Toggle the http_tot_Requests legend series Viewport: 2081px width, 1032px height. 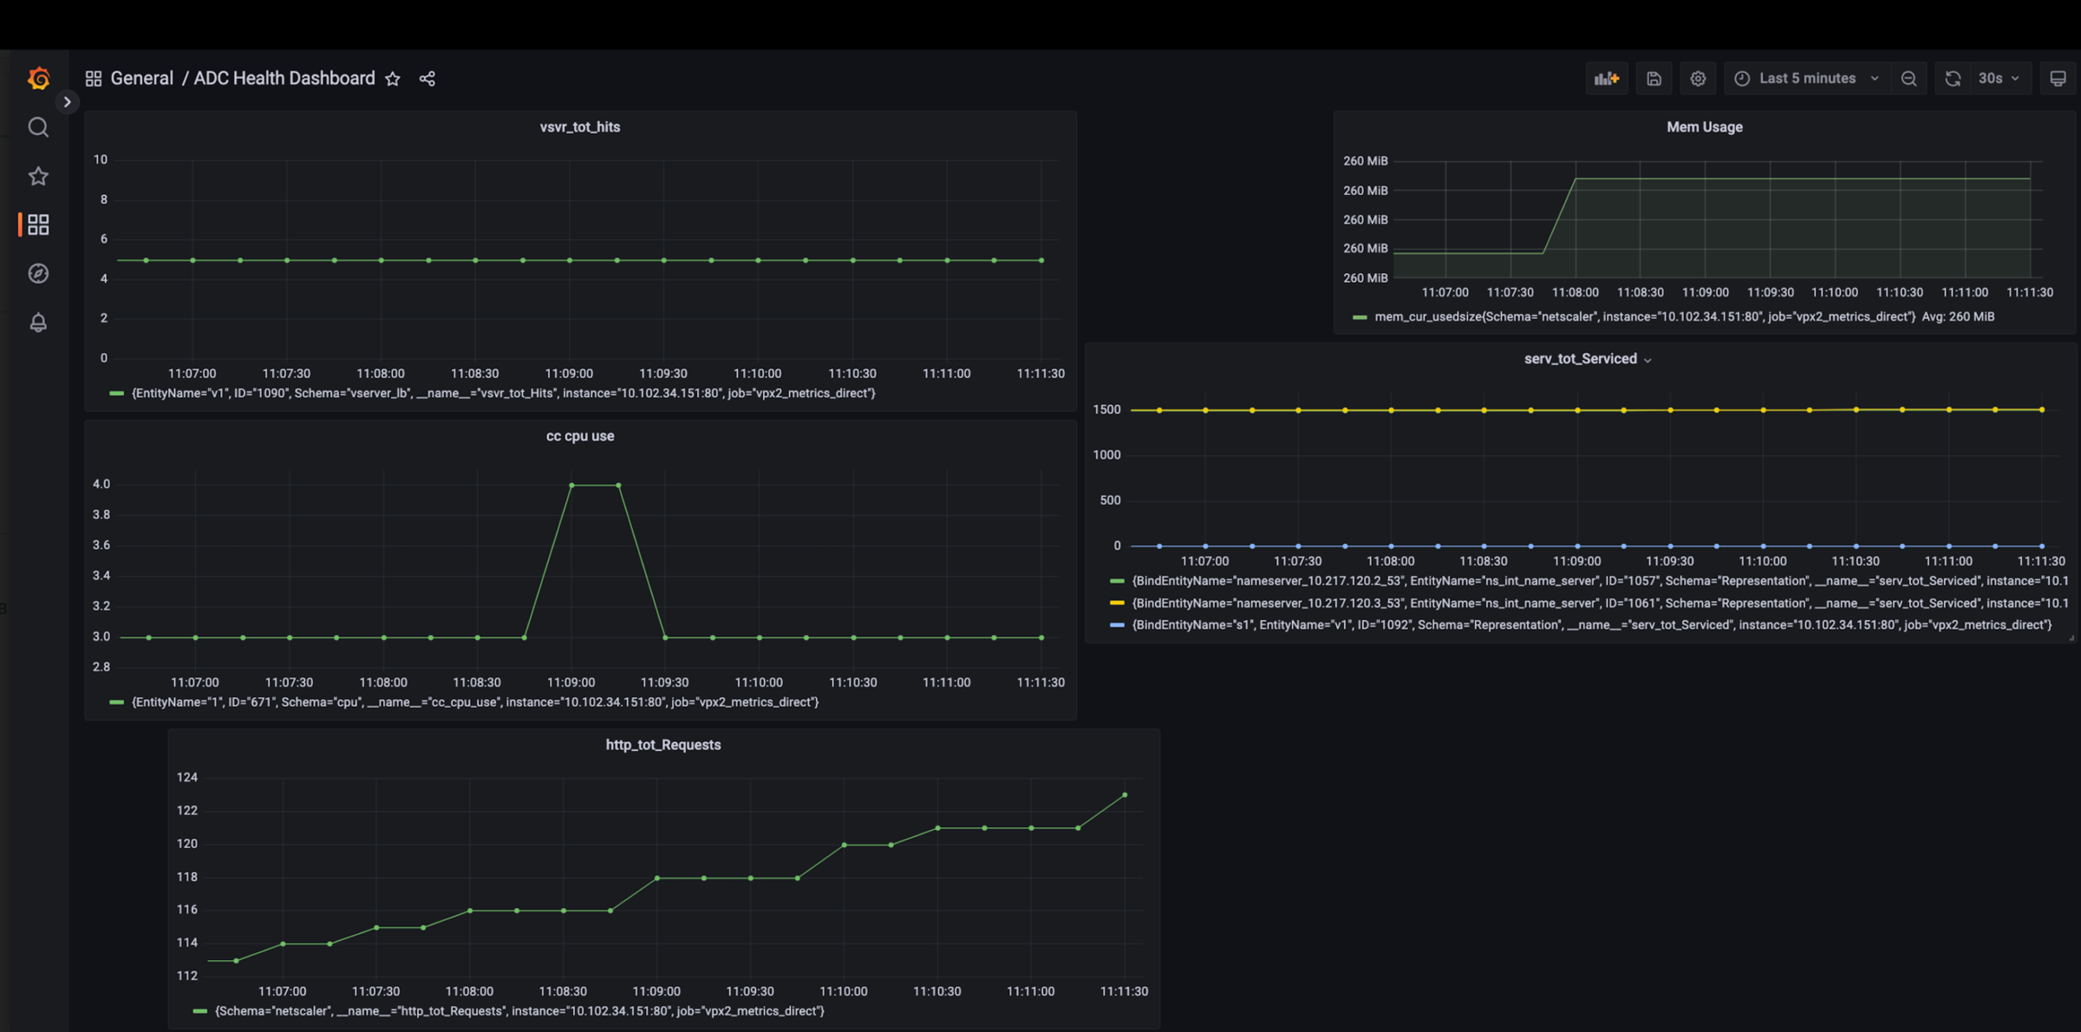coord(519,1011)
